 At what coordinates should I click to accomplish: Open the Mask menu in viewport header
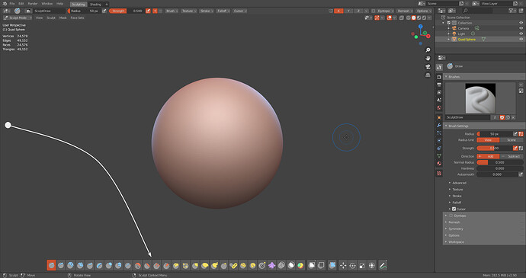[x=63, y=18]
